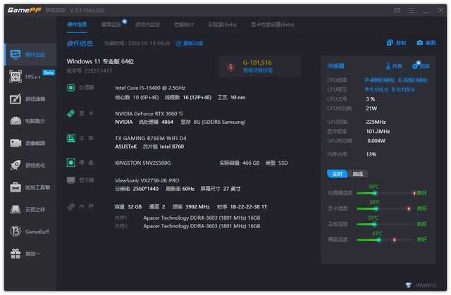Open GameBuff in the sidebar
The image size is (451, 295).
pyautogui.click(x=28, y=231)
